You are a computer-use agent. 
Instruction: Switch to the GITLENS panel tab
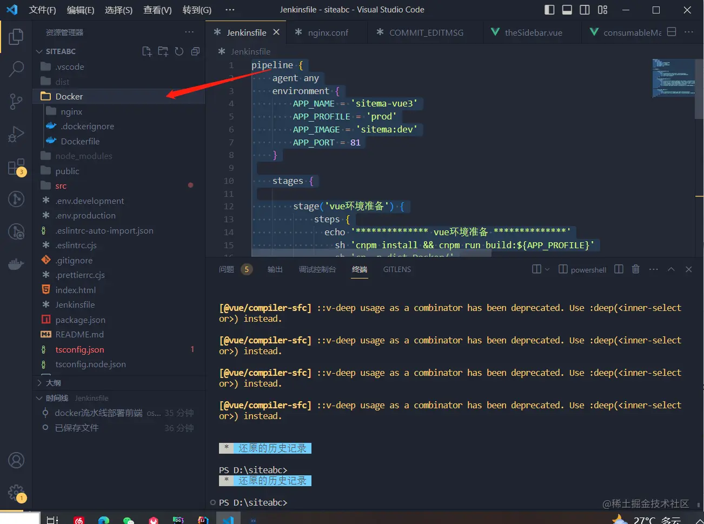[x=397, y=269]
